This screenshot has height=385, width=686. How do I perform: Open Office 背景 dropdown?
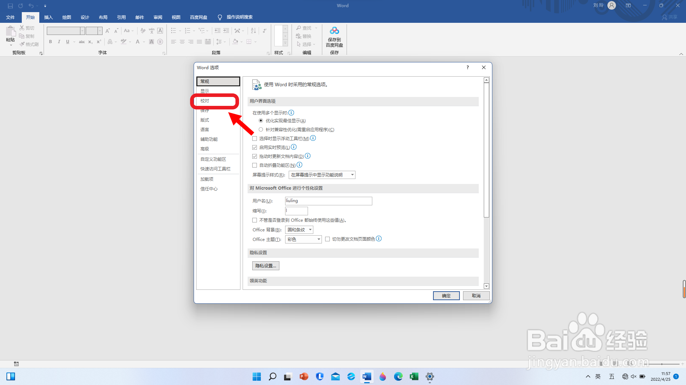click(299, 230)
